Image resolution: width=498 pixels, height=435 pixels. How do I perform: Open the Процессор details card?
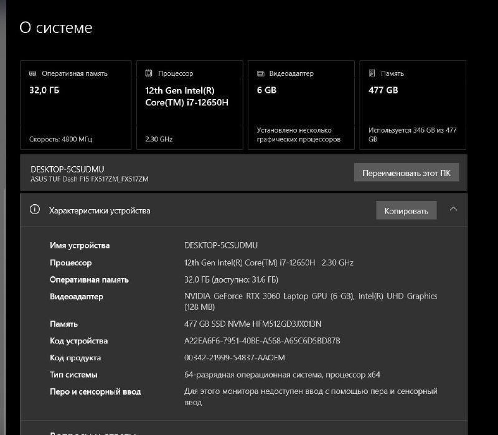coord(188,105)
